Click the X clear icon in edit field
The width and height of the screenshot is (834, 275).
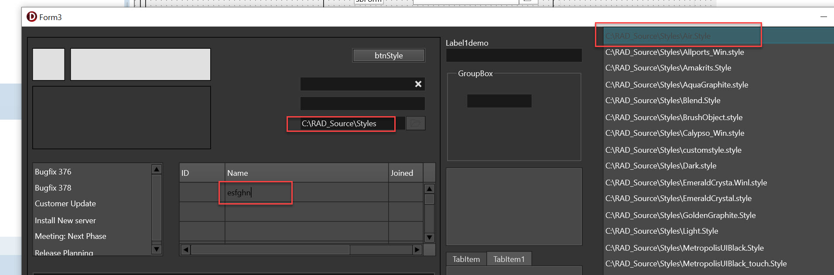coord(418,84)
